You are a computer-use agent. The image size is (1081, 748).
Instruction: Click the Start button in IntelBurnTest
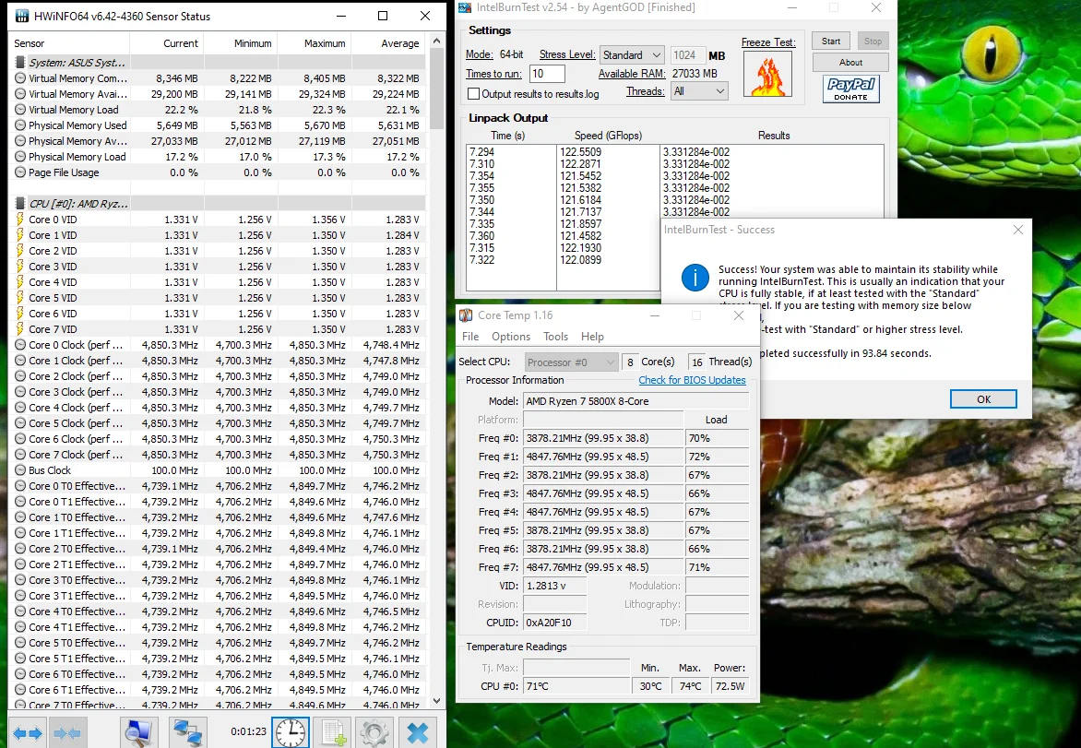click(x=831, y=42)
